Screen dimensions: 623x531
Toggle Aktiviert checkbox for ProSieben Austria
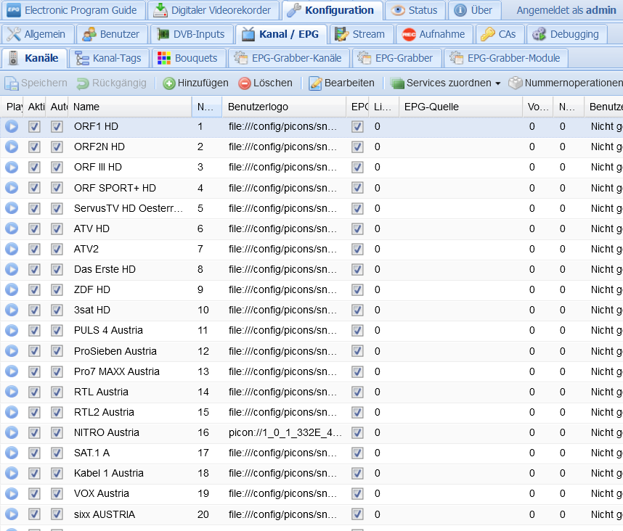pos(35,352)
